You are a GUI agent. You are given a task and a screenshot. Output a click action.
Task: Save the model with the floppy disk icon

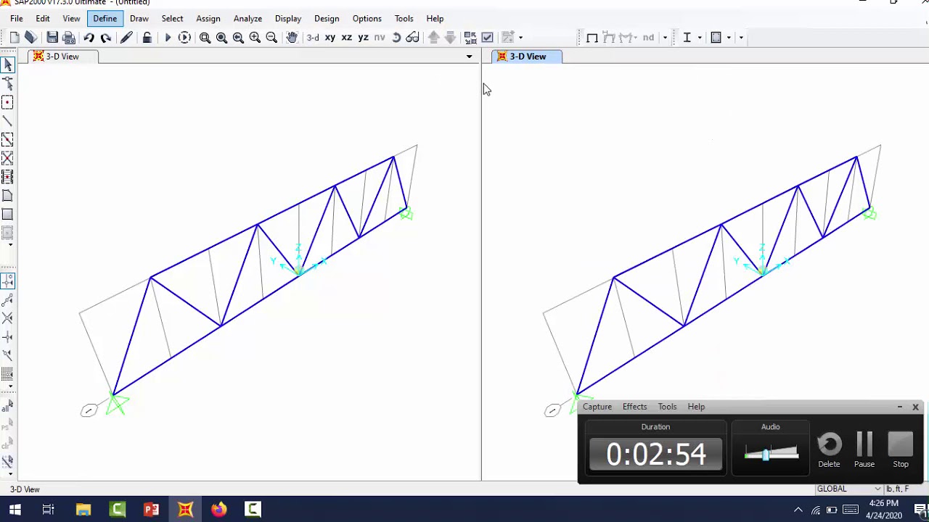click(x=52, y=38)
